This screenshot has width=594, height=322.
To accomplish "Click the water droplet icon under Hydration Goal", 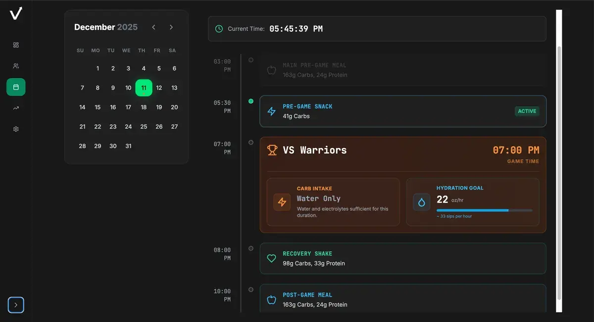I will click(x=421, y=202).
